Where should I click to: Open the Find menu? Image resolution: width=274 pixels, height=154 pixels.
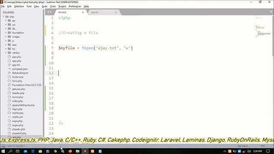29,6
